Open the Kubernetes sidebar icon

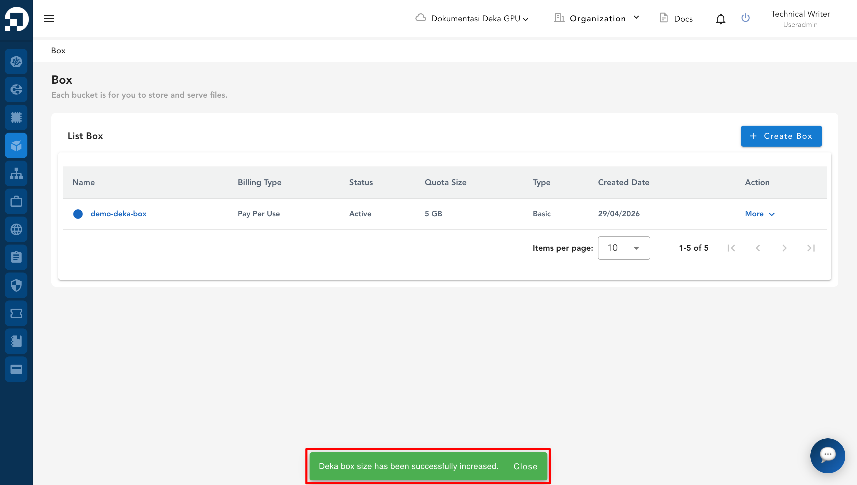(16, 61)
